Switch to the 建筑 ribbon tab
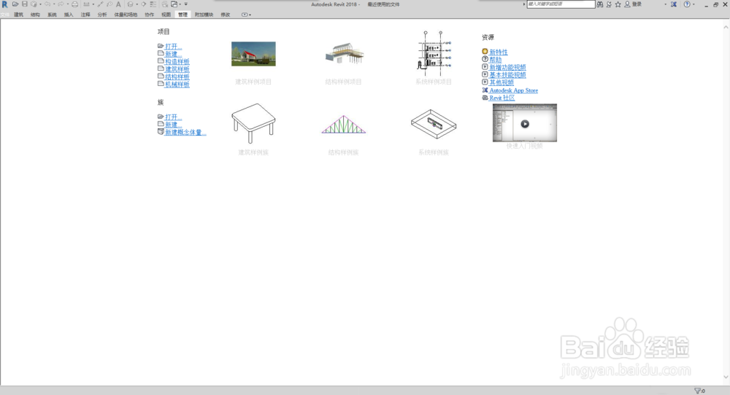Viewport: 730px width, 395px height. (x=19, y=15)
